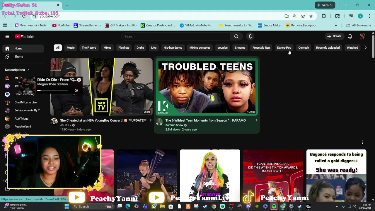Screen dimensions: 375x211
Task: Open Spotify from the taskbar
Action: [x=274, y=206]
